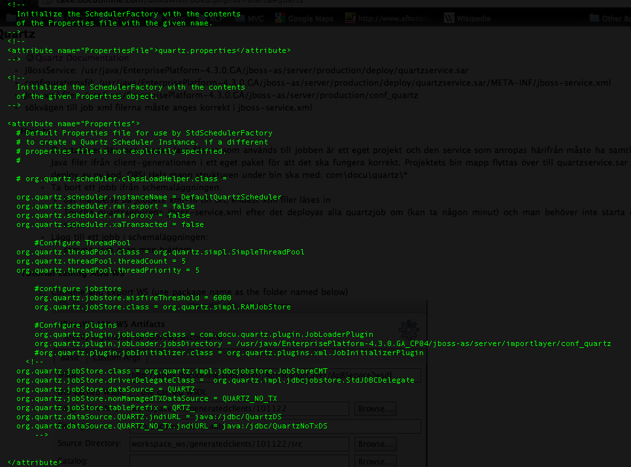Switch to the Basic tab
This screenshot has height=467, width=631.
tap(71, 357)
